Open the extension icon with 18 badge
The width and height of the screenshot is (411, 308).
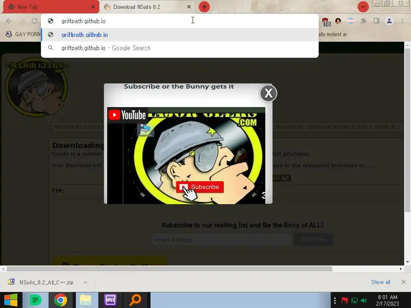coord(326,22)
